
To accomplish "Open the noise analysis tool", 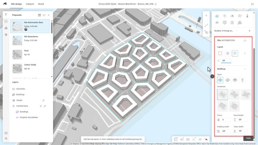I will [217, 23].
